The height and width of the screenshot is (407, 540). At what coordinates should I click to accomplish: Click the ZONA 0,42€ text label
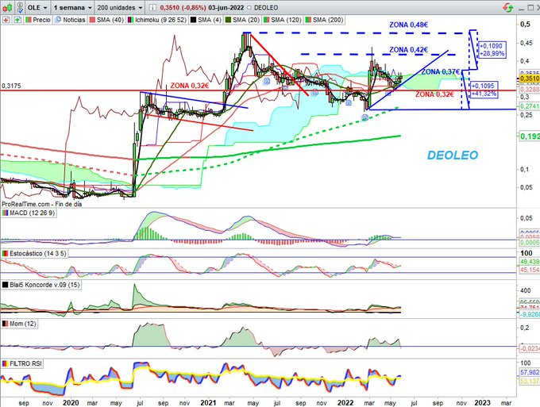click(x=408, y=50)
